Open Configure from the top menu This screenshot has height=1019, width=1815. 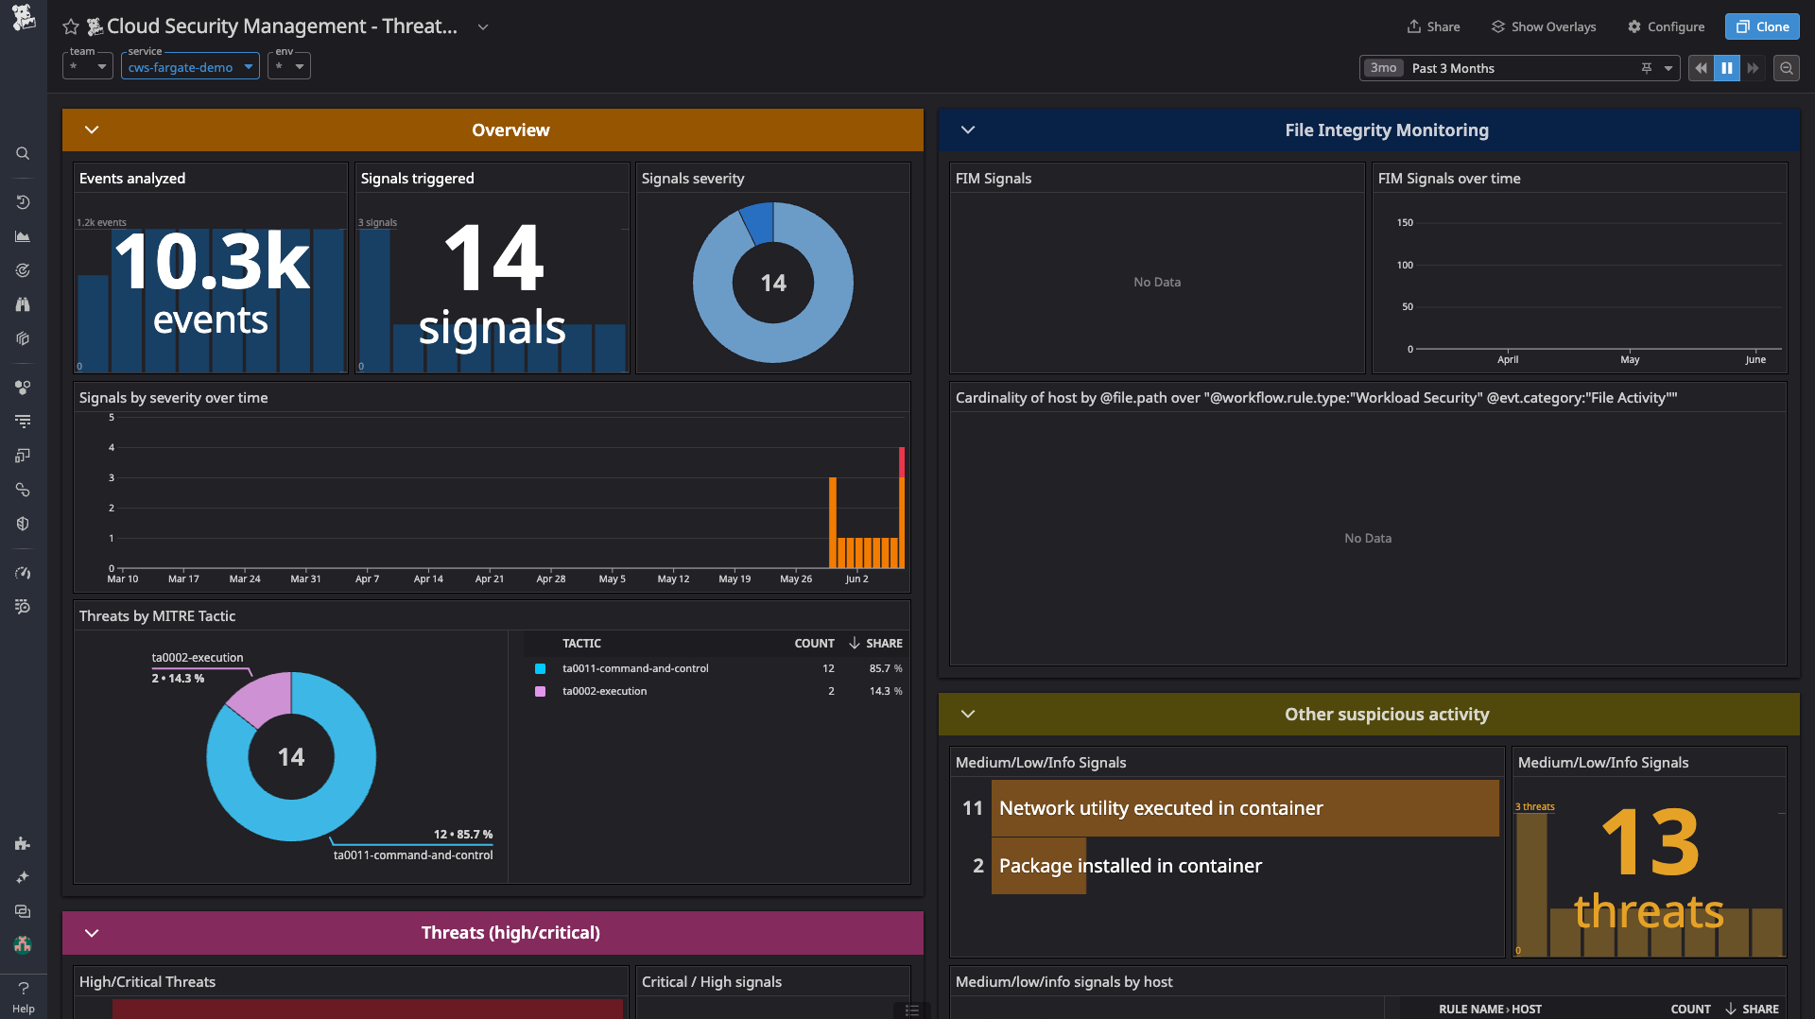click(1666, 26)
